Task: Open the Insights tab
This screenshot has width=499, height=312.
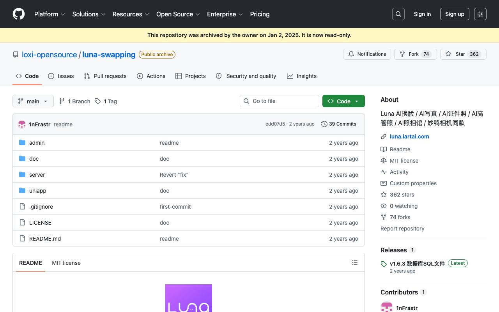Action: pyautogui.click(x=302, y=76)
